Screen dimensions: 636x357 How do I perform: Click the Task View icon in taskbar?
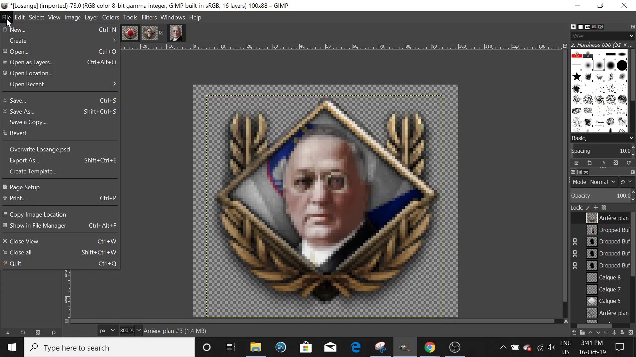coord(231,348)
